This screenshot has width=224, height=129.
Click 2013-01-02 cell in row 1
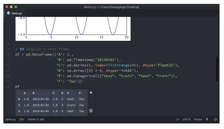[41, 105]
